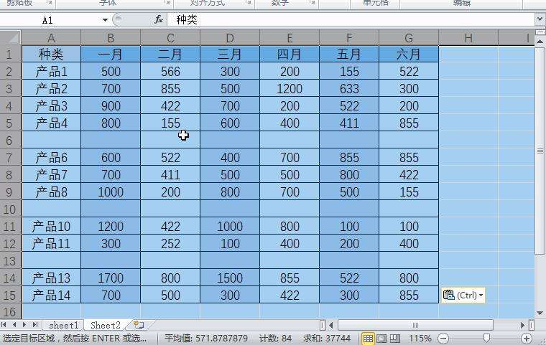Switch to Page Layout view icon
Screen dimensions: 546x345
(x=381, y=338)
